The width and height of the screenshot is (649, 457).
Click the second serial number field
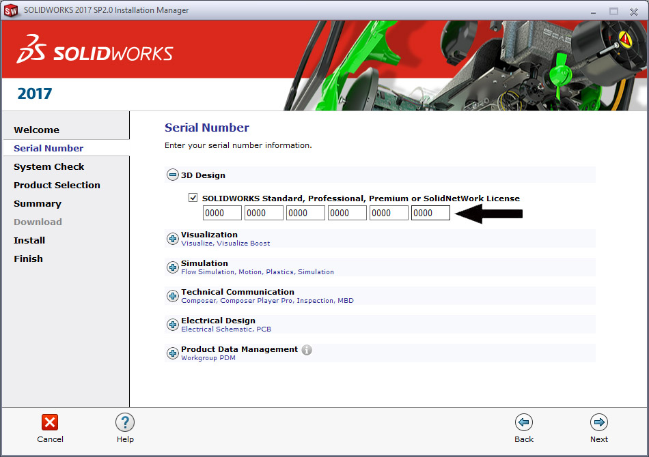(x=264, y=213)
